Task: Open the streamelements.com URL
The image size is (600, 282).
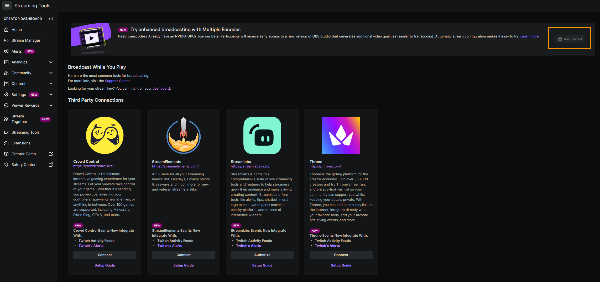Action: click(x=175, y=166)
